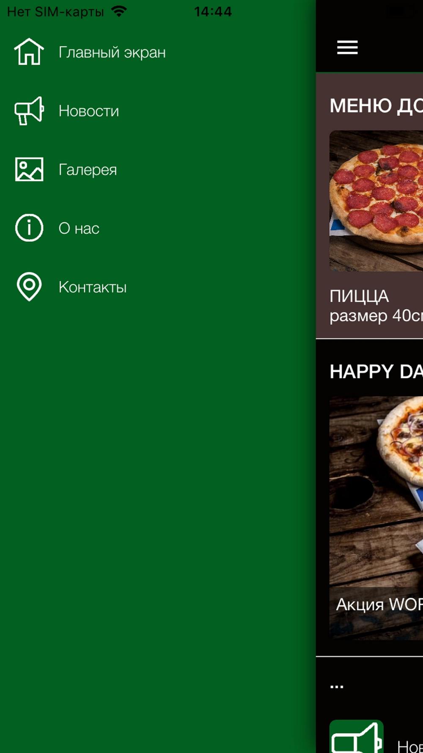Tap the МЕНЮ ДО... section heading
The image size is (423, 753).
pyautogui.click(x=376, y=105)
